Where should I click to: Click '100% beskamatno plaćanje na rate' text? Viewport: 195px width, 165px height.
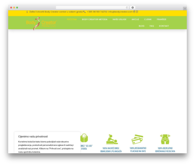click(x=138, y=150)
